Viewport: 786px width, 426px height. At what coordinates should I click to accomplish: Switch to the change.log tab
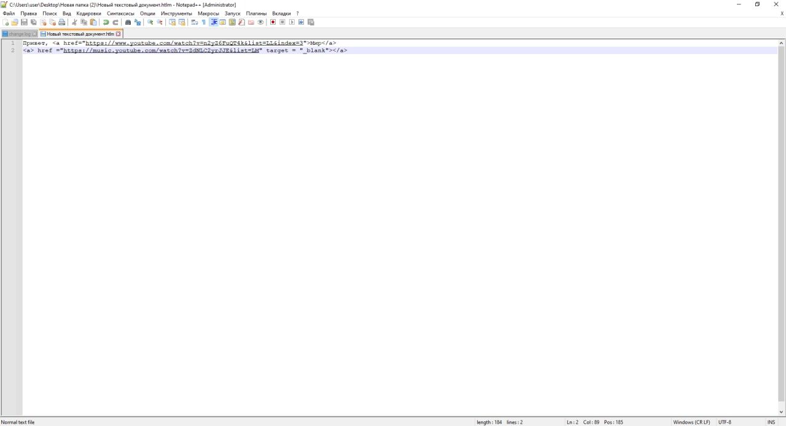tap(19, 34)
